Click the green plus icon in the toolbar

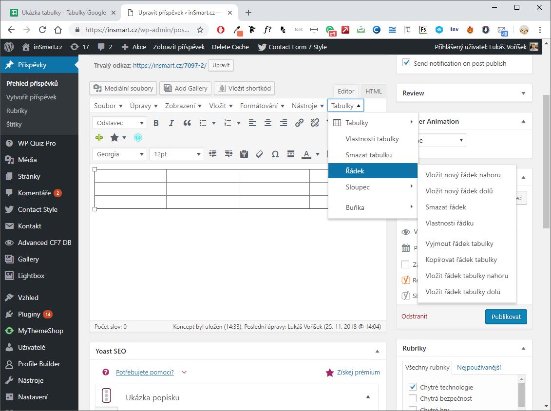99,138
